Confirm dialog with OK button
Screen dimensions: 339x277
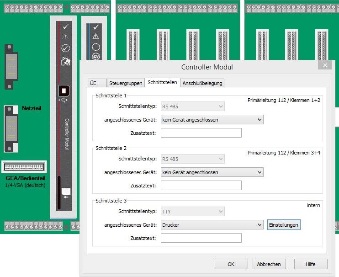tap(231, 264)
